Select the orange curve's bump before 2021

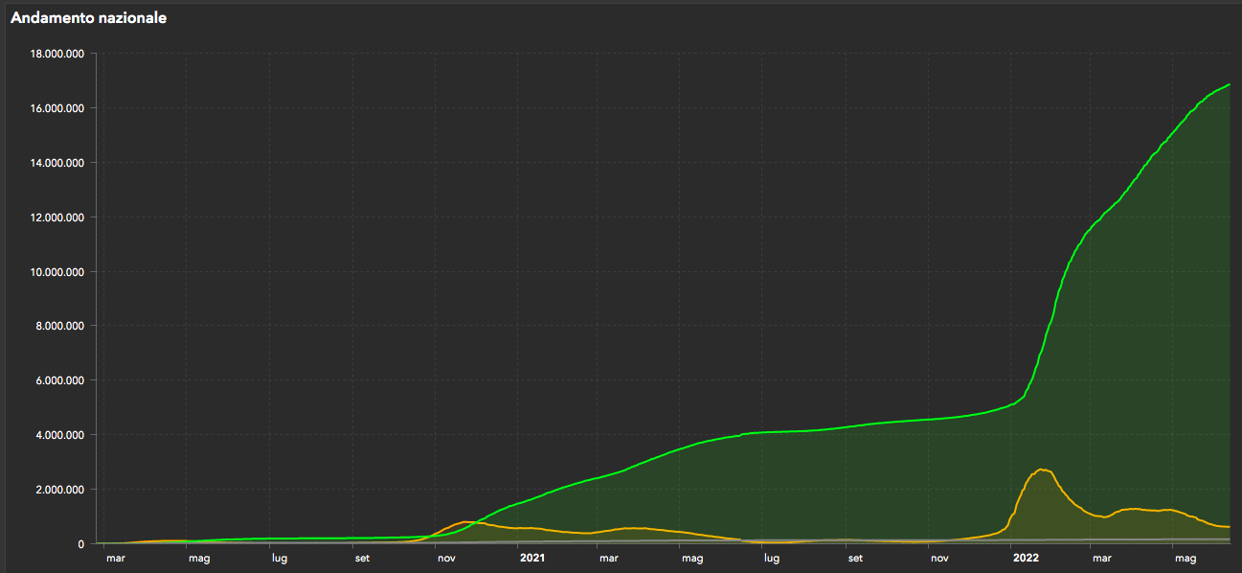[466, 522]
